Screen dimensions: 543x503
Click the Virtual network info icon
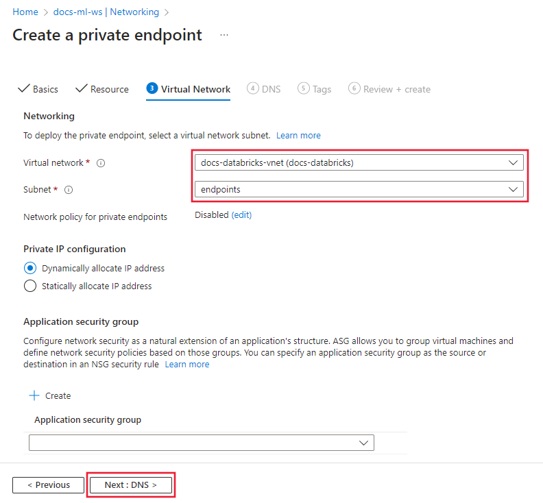click(x=101, y=163)
